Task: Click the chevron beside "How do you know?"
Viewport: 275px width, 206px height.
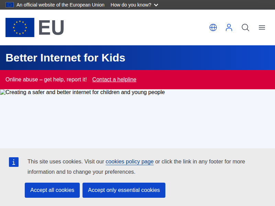Action: (x=156, y=5)
